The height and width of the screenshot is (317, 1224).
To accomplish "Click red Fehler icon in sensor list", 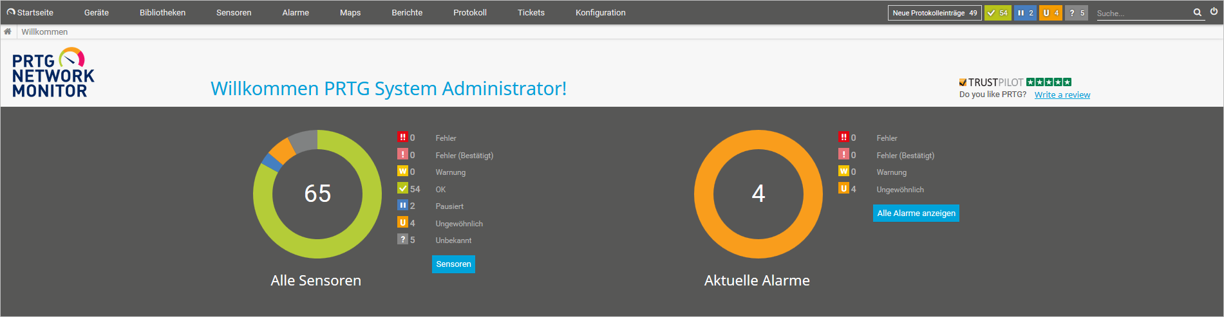I will [402, 137].
